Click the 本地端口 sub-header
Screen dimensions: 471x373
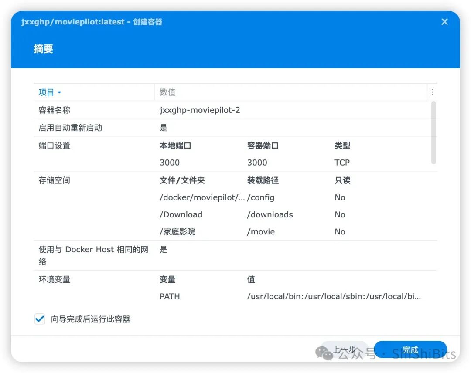175,146
